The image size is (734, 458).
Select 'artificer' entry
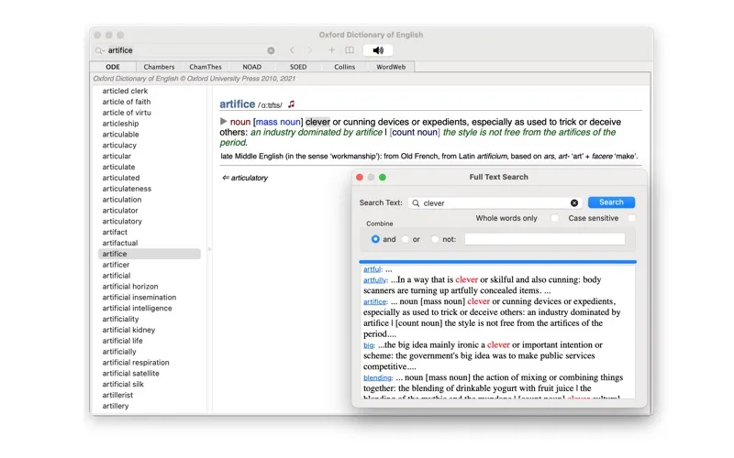116,265
